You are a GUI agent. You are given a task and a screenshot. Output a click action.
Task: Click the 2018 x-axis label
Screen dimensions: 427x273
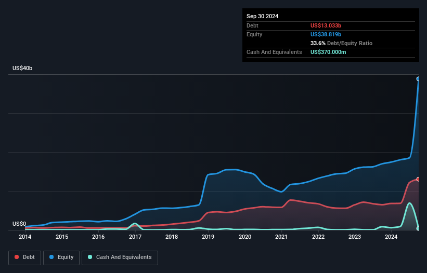tap(172, 237)
